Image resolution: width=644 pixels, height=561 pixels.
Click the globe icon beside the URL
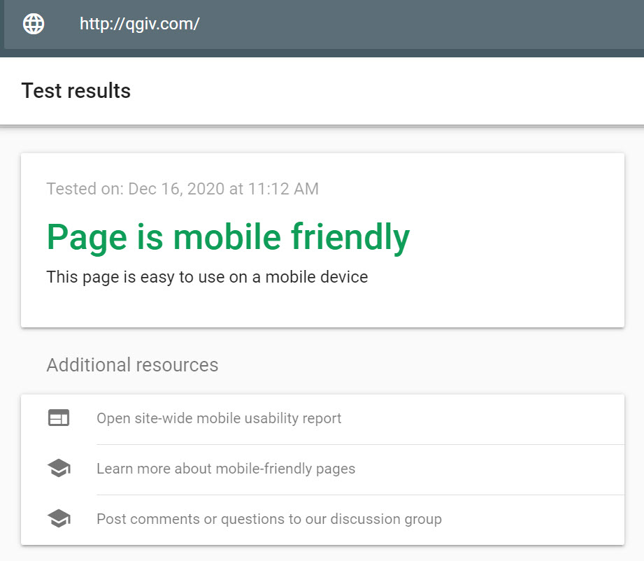34,24
